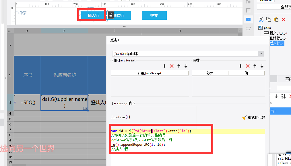Open the condition attributes sidebar icon

248,29
